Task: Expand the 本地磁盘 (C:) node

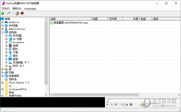Action: click(x=6, y=62)
